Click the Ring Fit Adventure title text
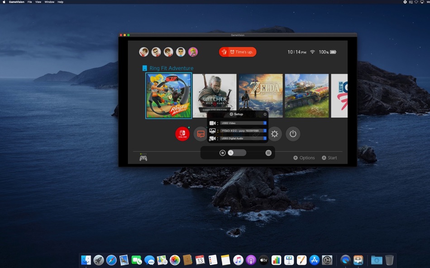Image resolution: width=430 pixels, height=268 pixels. [172, 68]
